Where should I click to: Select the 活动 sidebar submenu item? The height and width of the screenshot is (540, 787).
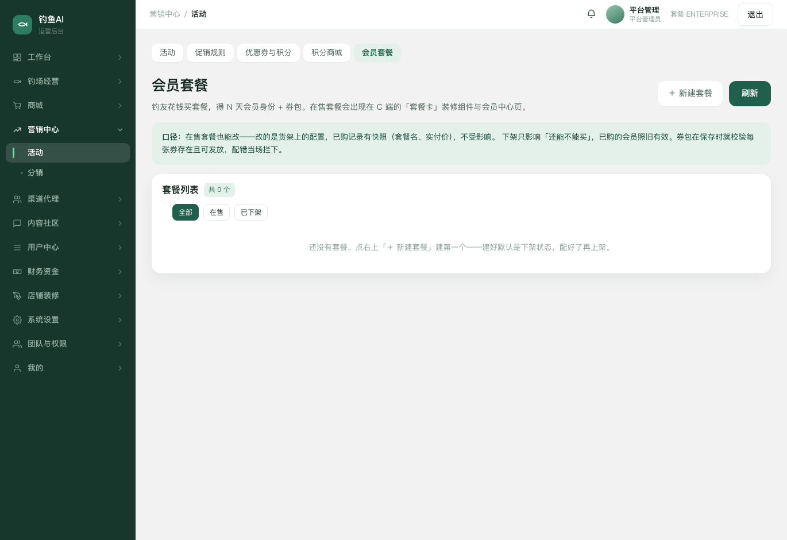click(x=68, y=153)
